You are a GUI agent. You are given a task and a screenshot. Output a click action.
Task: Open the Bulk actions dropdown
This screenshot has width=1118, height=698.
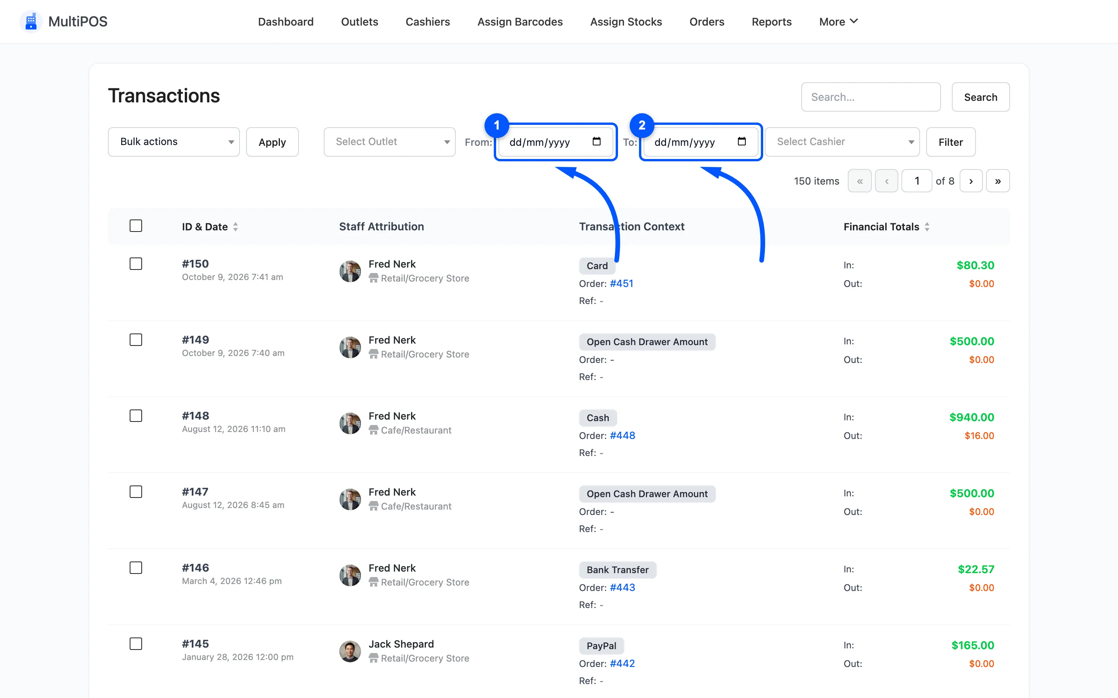pos(174,142)
